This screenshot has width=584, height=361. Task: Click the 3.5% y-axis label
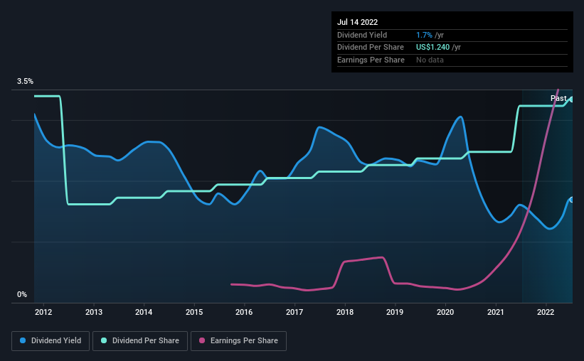coord(25,81)
